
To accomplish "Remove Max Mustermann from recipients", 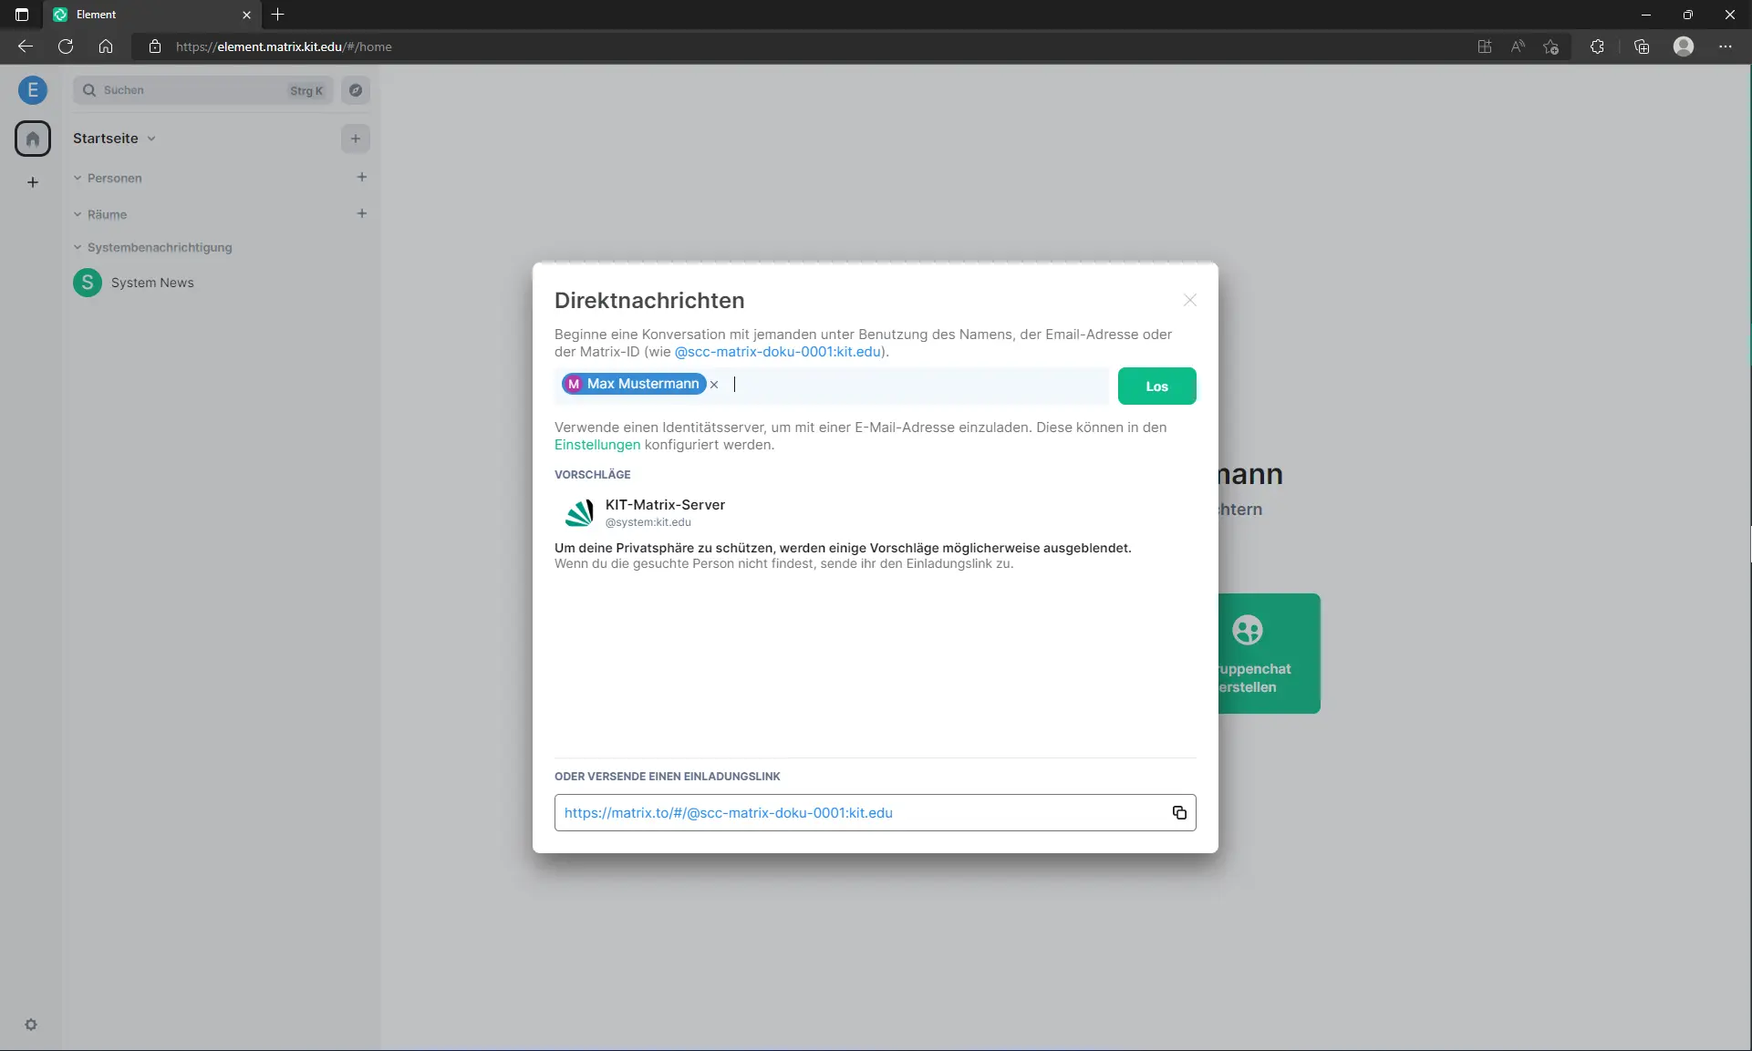I will tap(714, 385).
